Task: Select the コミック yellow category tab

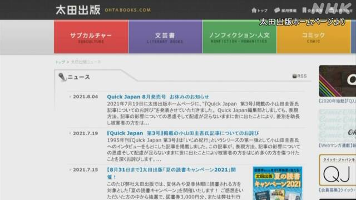Action: 314,37
